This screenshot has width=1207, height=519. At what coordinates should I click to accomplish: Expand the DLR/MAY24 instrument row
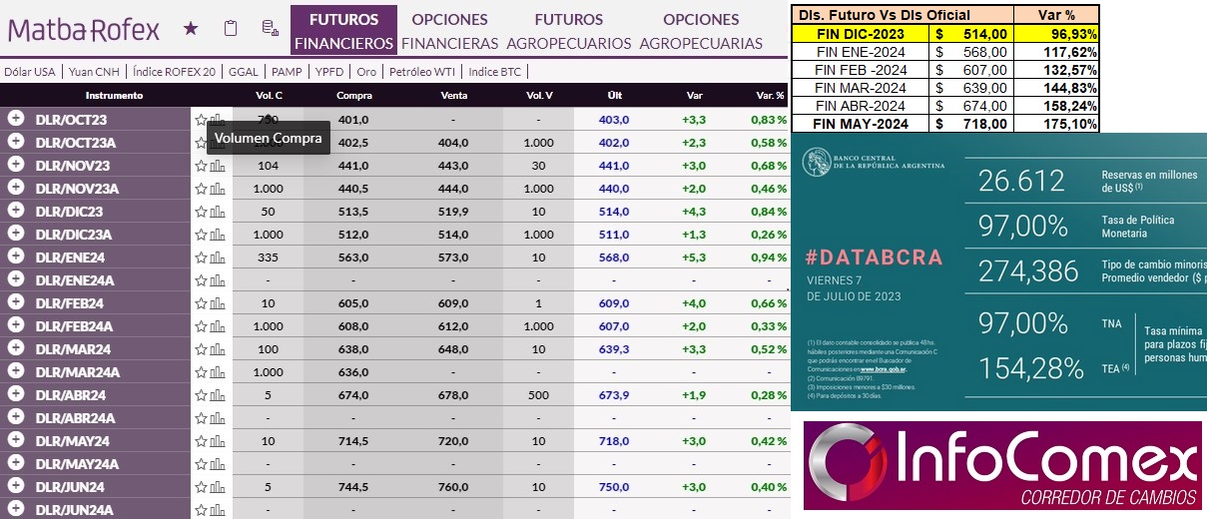point(16,440)
